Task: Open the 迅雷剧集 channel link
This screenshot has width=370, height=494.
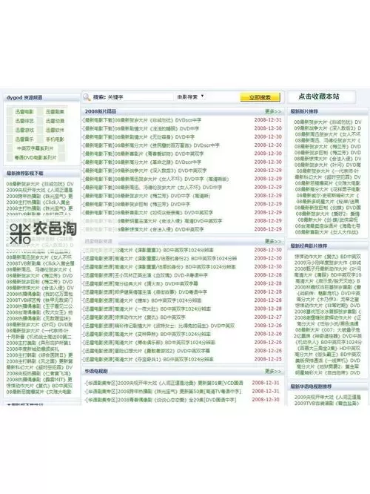Action: coord(55,112)
